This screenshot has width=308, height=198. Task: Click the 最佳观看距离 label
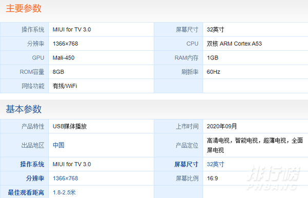tap(26, 192)
